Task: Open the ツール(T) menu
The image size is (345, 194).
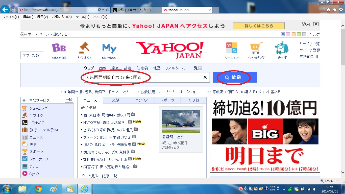Action: [83, 17]
